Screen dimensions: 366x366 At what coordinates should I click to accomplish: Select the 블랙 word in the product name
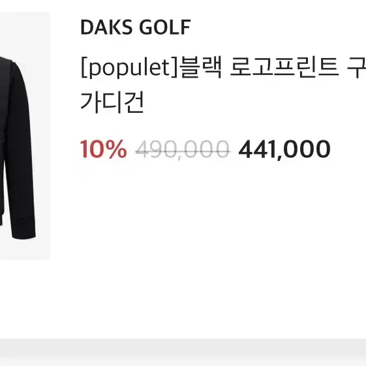pos(200,67)
